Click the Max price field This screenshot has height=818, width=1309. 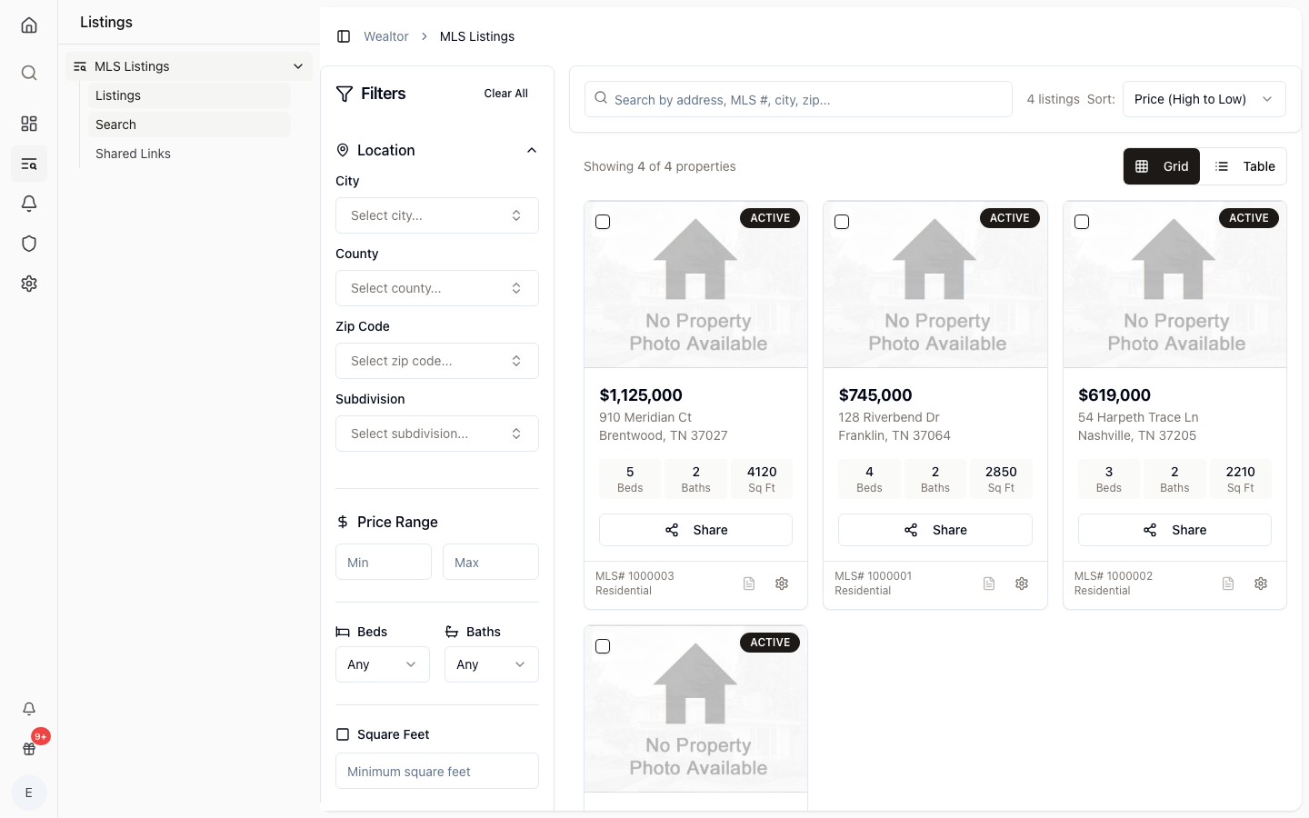tap(491, 562)
